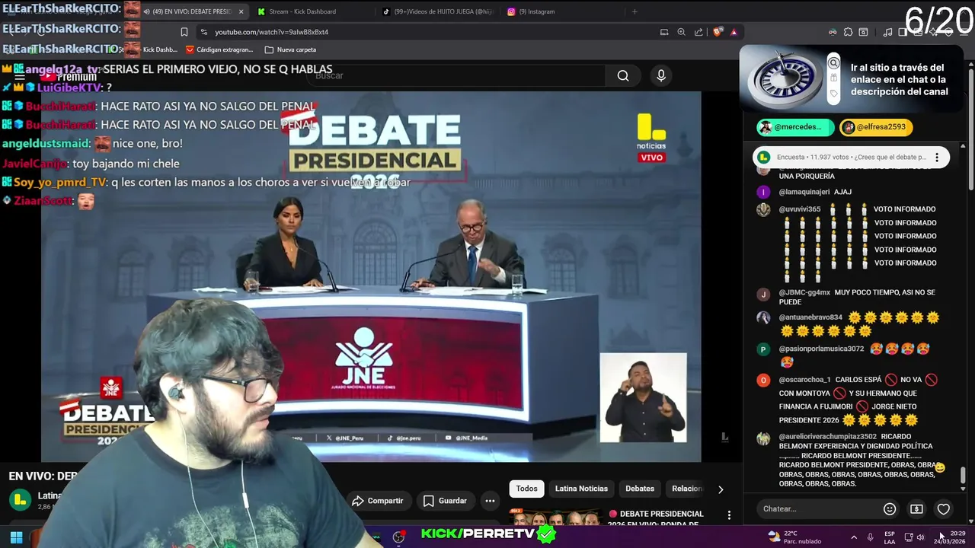Open site settings icon beside the URL

pos(203,32)
